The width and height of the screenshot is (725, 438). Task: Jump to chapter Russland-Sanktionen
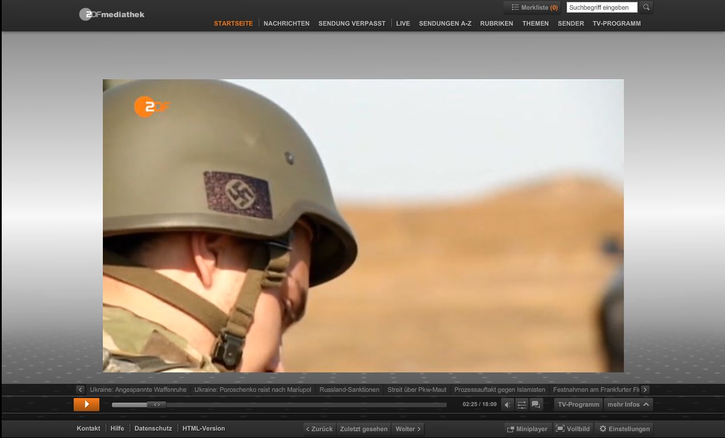[349, 390]
